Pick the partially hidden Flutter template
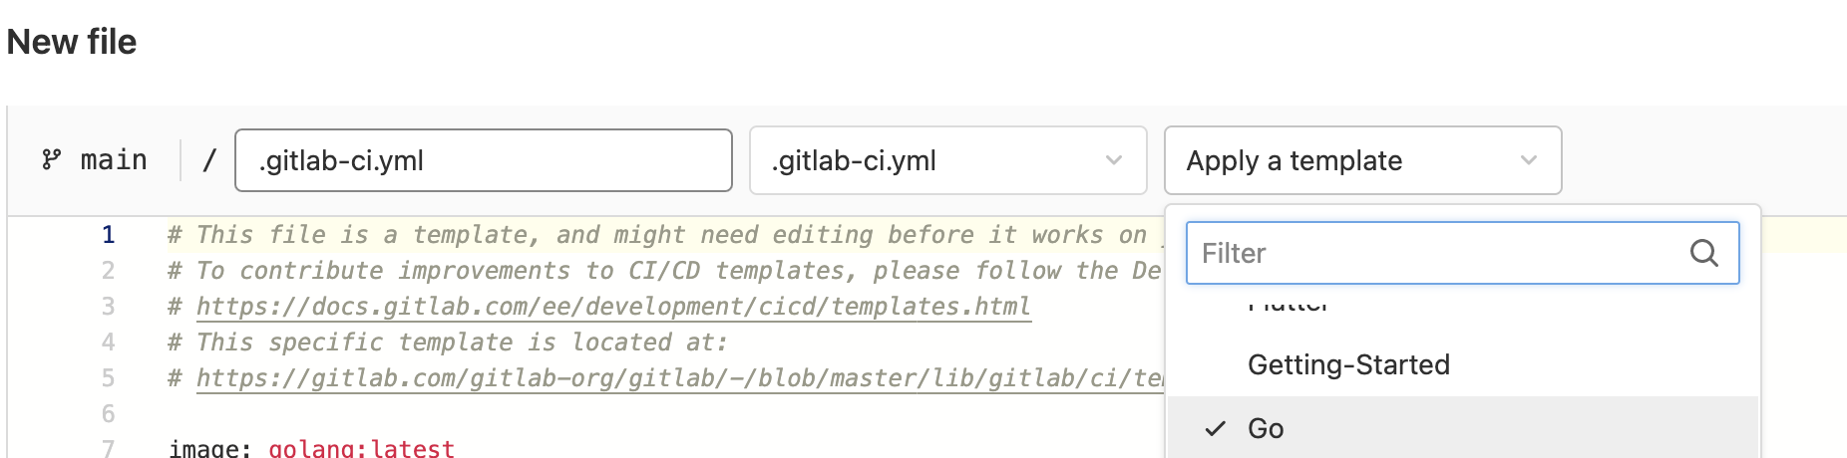Image resolution: width=1847 pixels, height=458 pixels. point(1288,305)
